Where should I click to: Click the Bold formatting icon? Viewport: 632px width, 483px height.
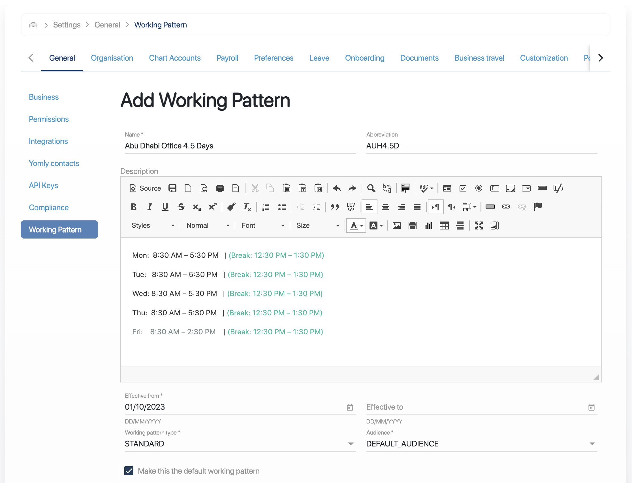[134, 207]
